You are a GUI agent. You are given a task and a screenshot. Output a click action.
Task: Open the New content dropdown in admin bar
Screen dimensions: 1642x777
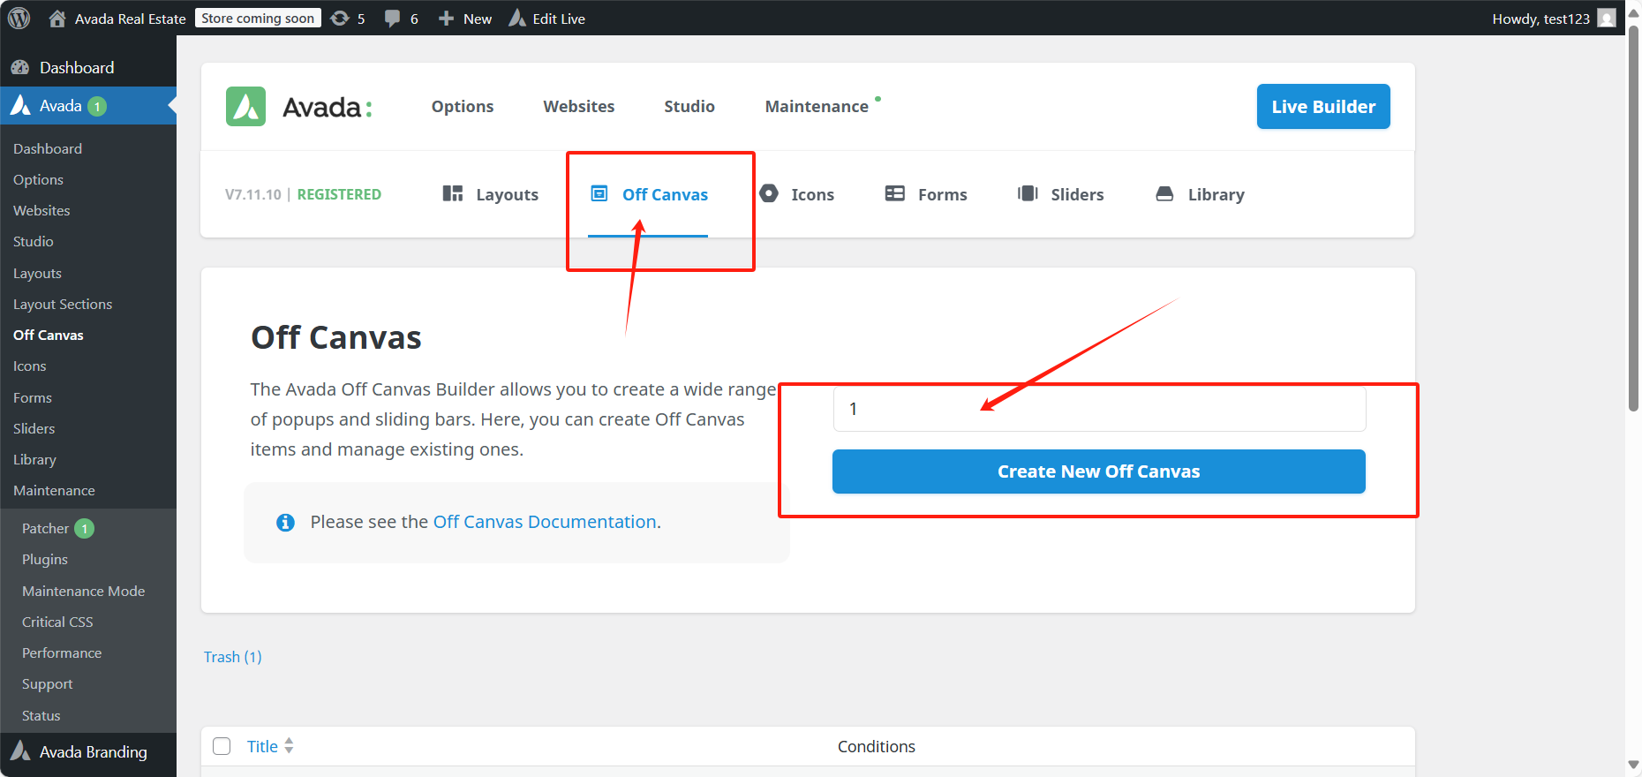[x=465, y=19]
